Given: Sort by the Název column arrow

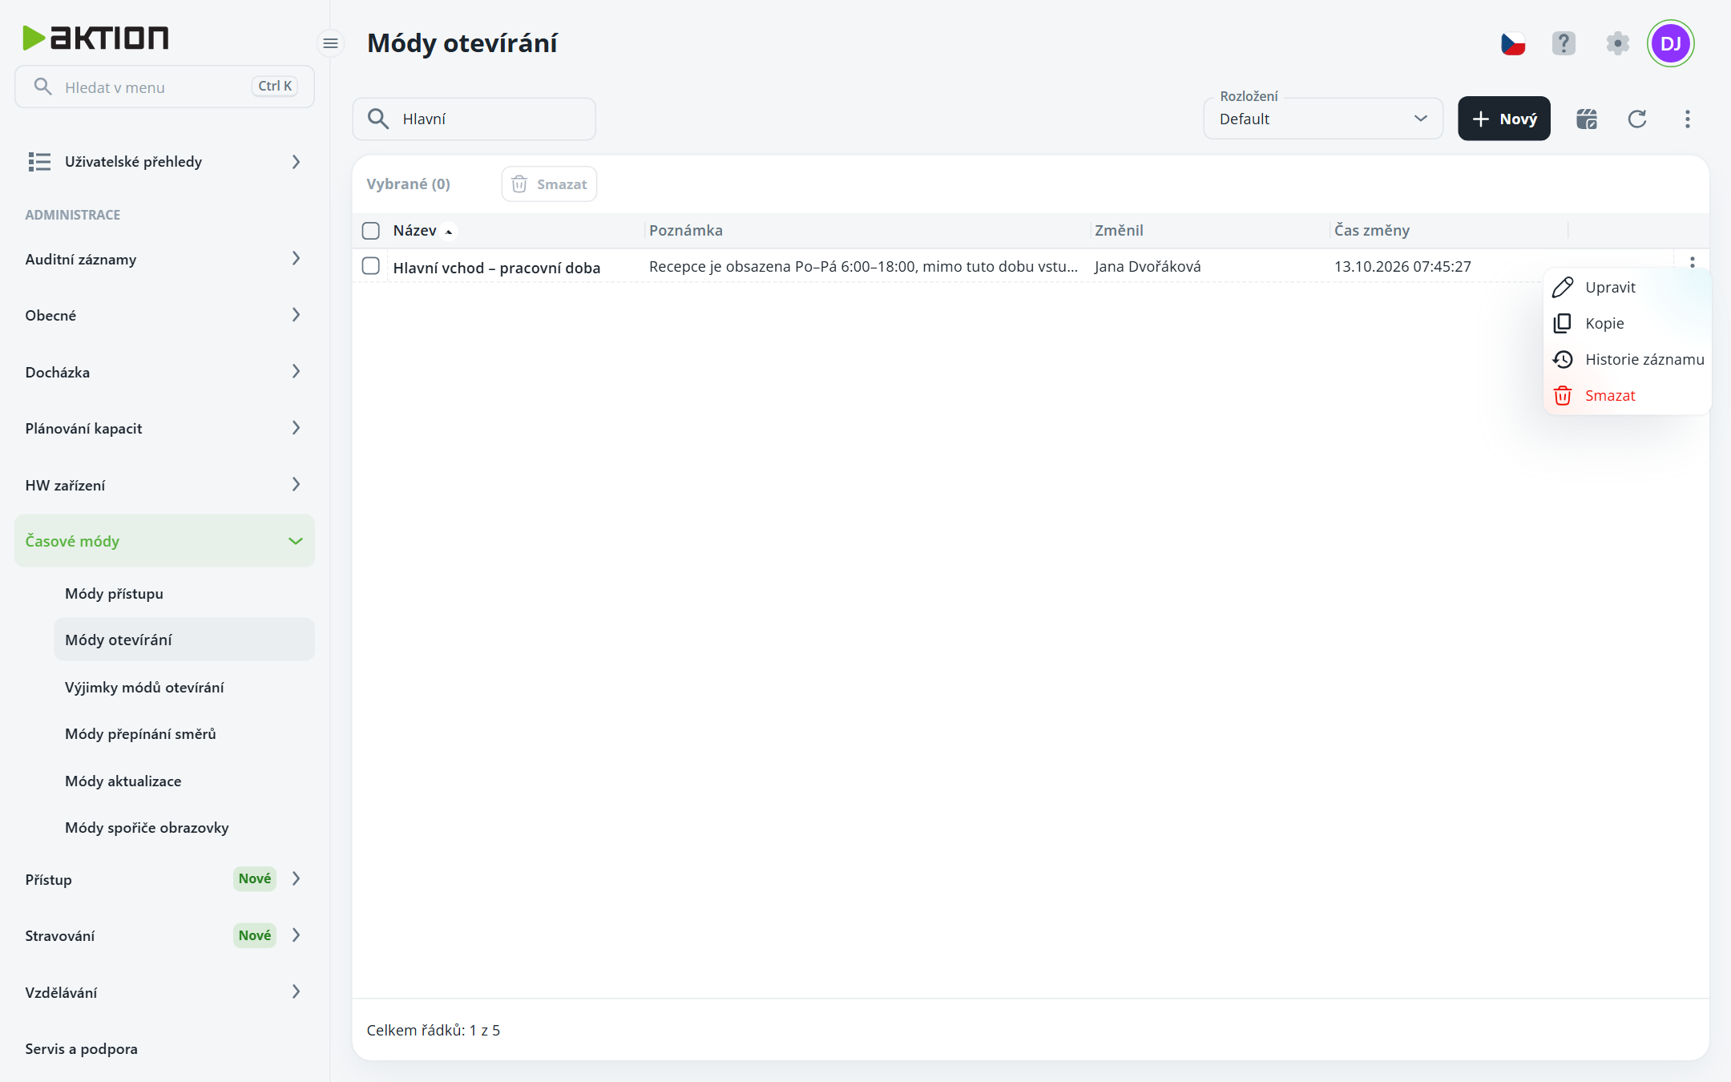Looking at the screenshot, I should pos(449,232).
